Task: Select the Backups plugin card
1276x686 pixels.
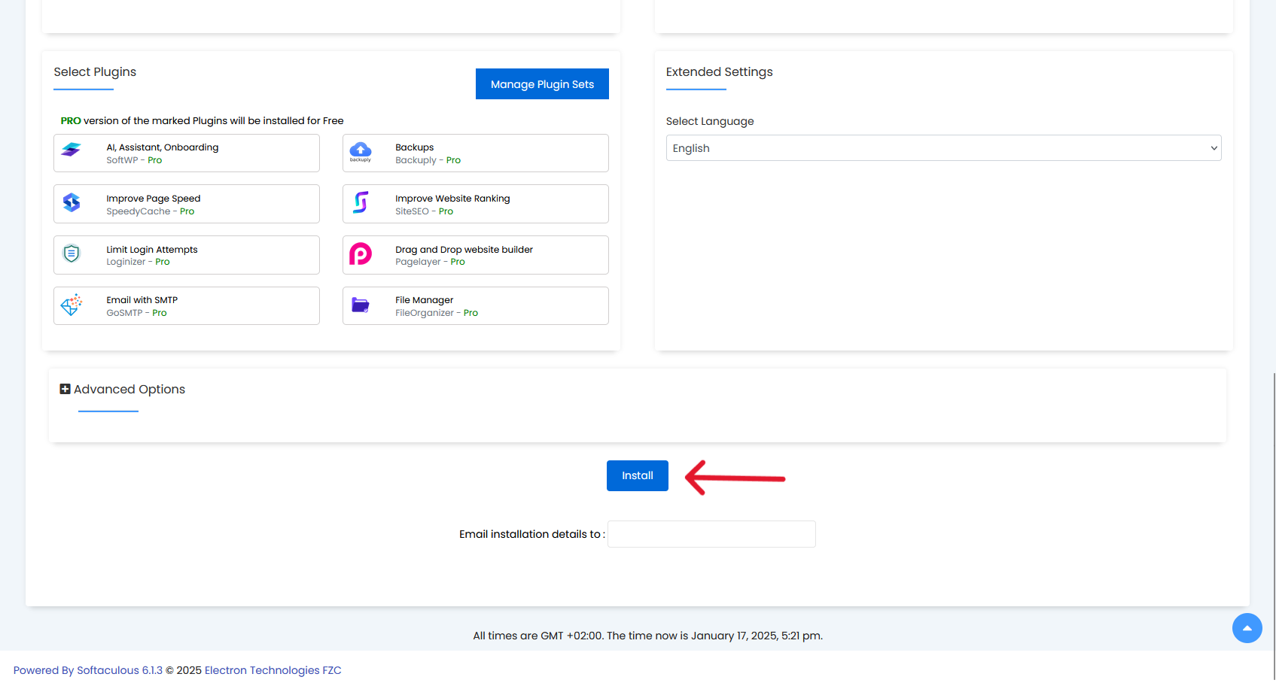Action: coord(476,153)
